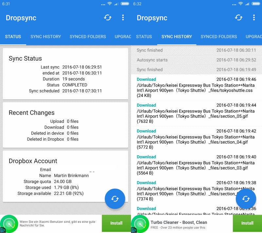This screenshot has width=262, height=233.
Task: Tap the Deleted in Dropbox row
Action: 53,139
